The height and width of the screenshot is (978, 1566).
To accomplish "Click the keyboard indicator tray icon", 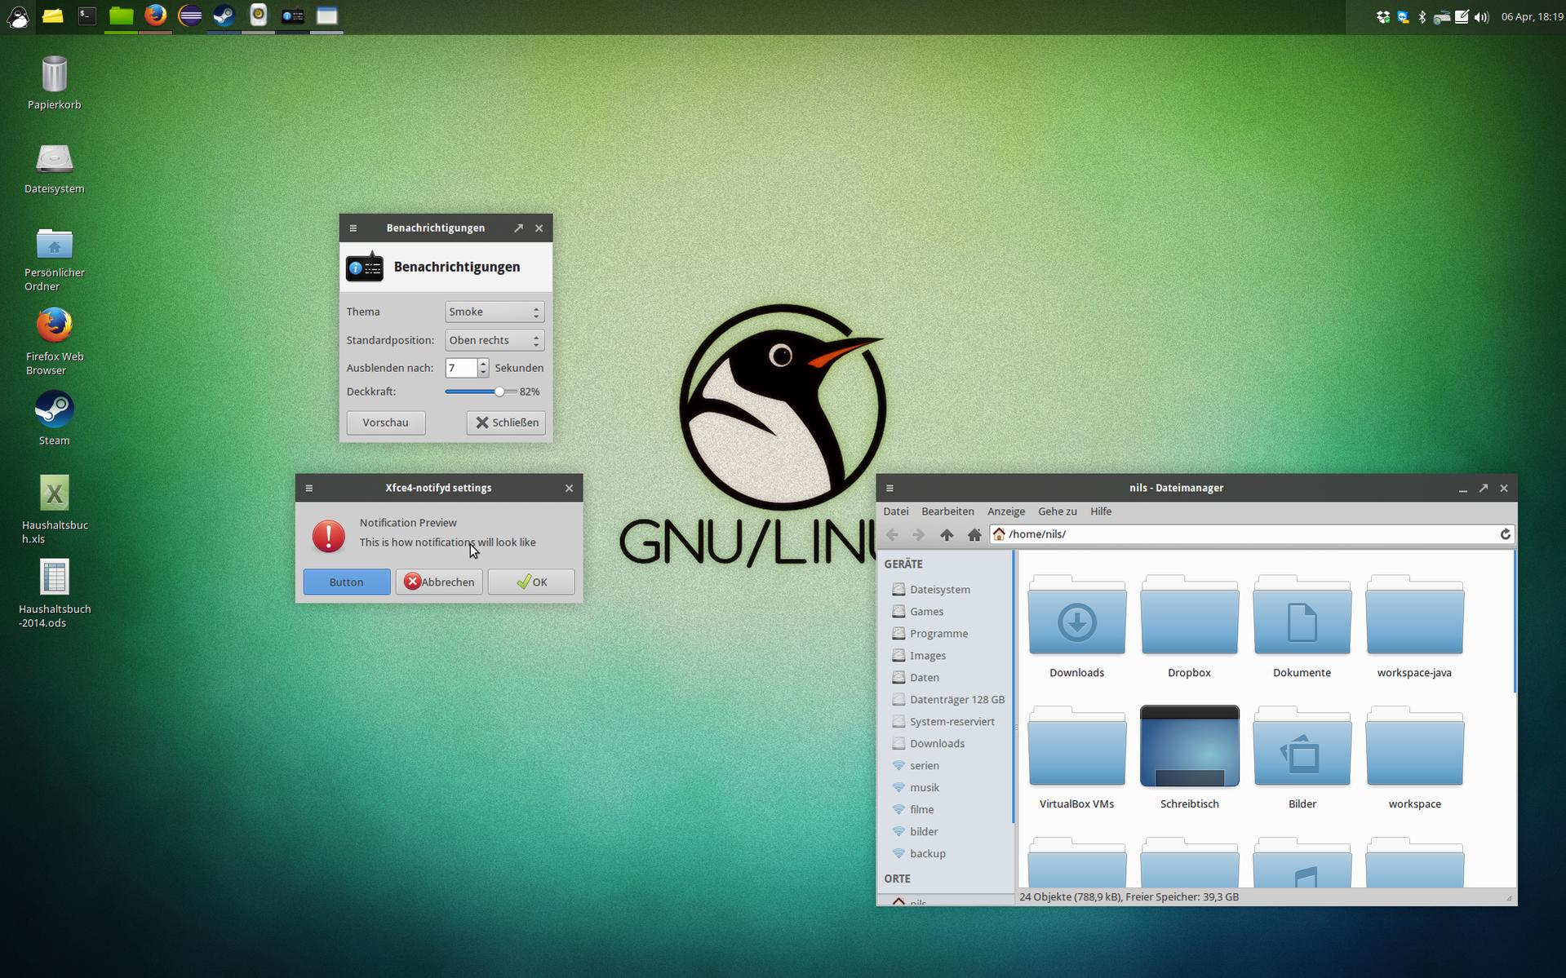I will pos(1442,17).
